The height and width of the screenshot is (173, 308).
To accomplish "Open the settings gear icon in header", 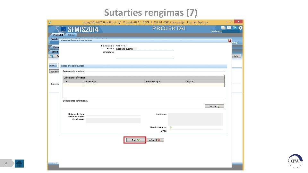I will click(240, 28).
